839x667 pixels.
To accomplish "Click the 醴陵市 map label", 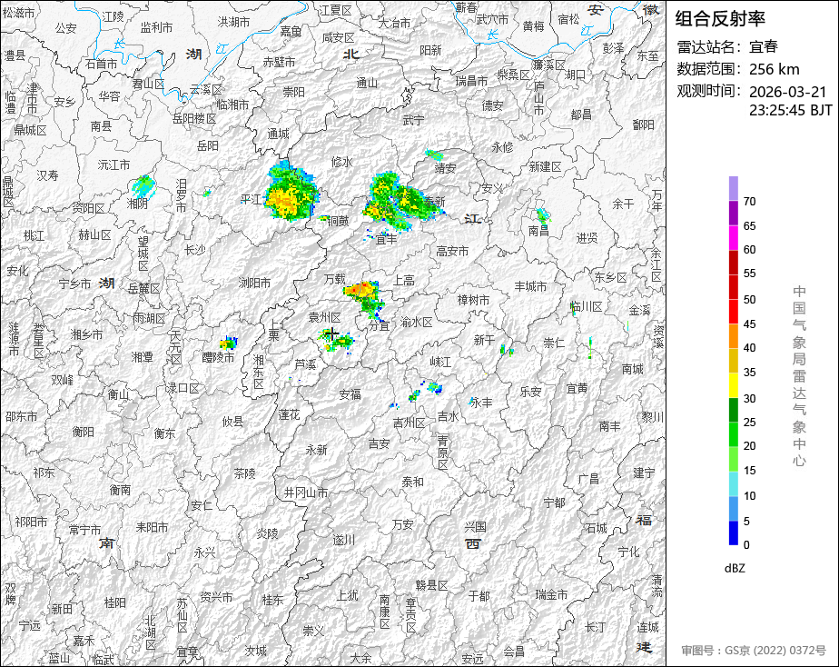I will pos(218,357).
